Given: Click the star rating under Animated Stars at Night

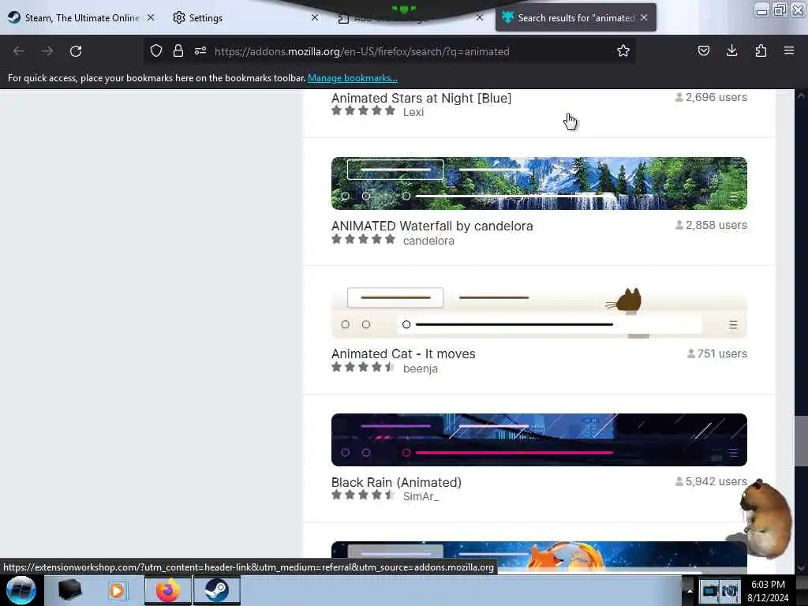Looking at the screenshot, I should coord(363,110).
